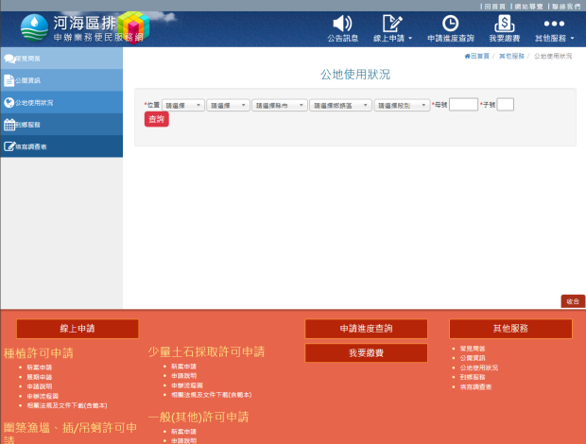
Task: Click the footer 其他服務 button
Action: pos(510,329)
